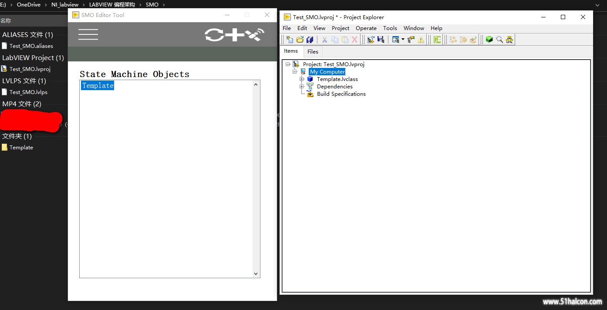
Task: Click the green G# toolbar icon
Action: [x=437, y=40]
